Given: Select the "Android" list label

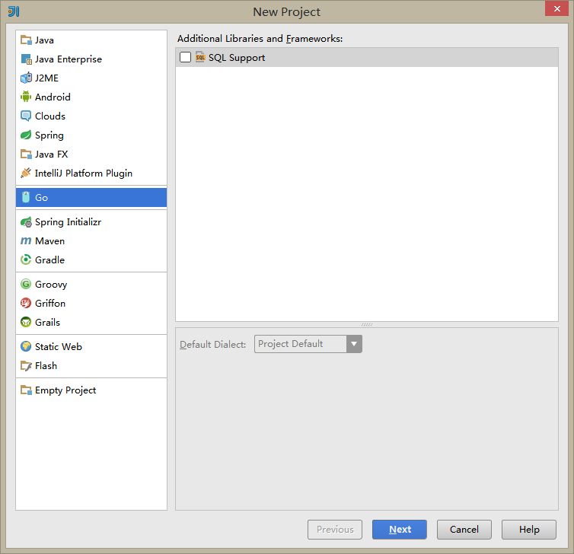Looking at the screenshot, I should [x=53, y=97].
